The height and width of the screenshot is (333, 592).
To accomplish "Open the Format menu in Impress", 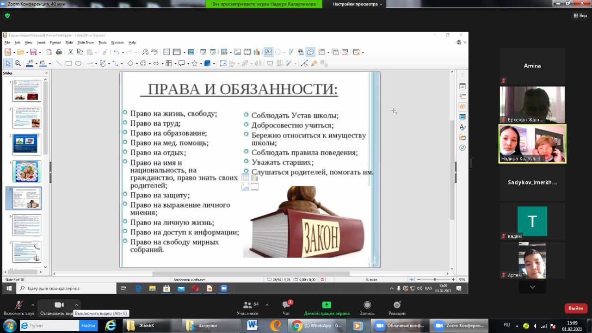I will (55, 43).
